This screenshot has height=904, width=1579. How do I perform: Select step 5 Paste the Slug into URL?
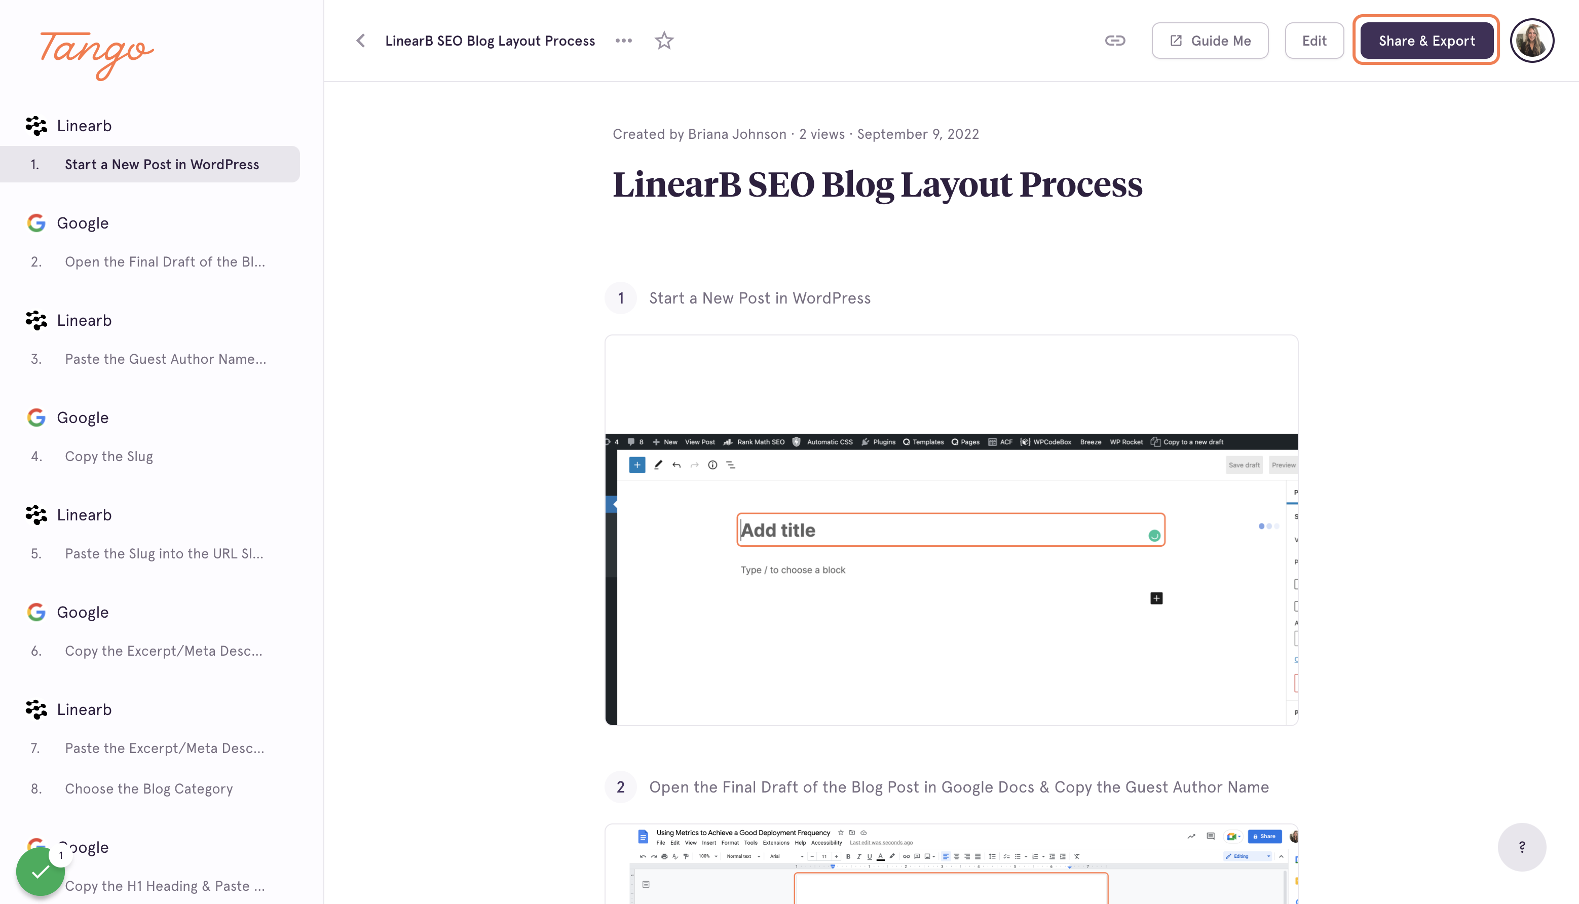[x=149, y=554]
